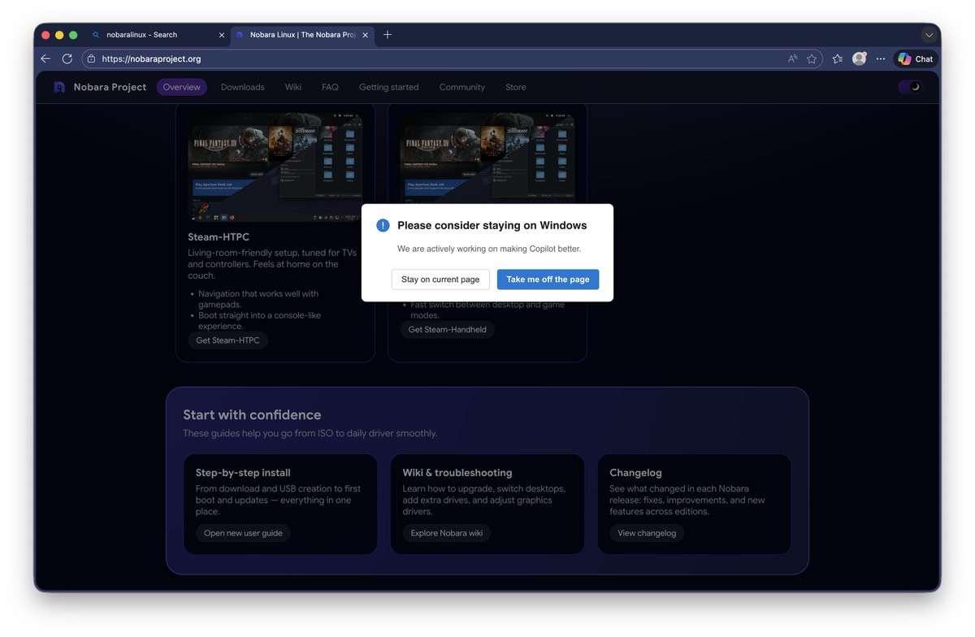
Task: Open the browser profile avatar
Action: (859, 58)
